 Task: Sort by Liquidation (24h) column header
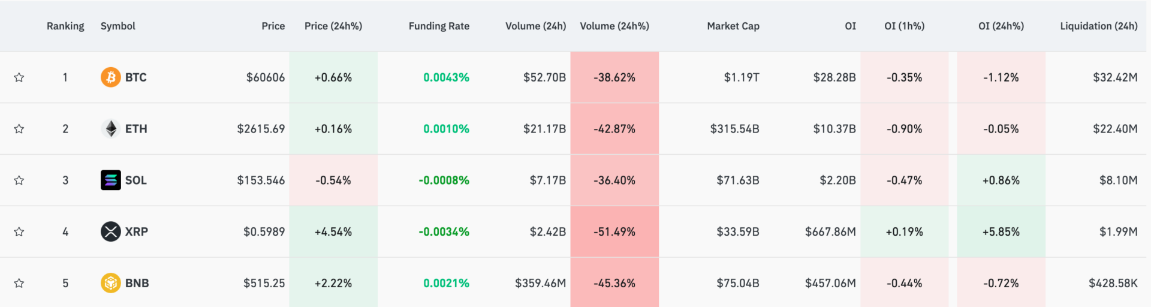tap(1098, 26)
